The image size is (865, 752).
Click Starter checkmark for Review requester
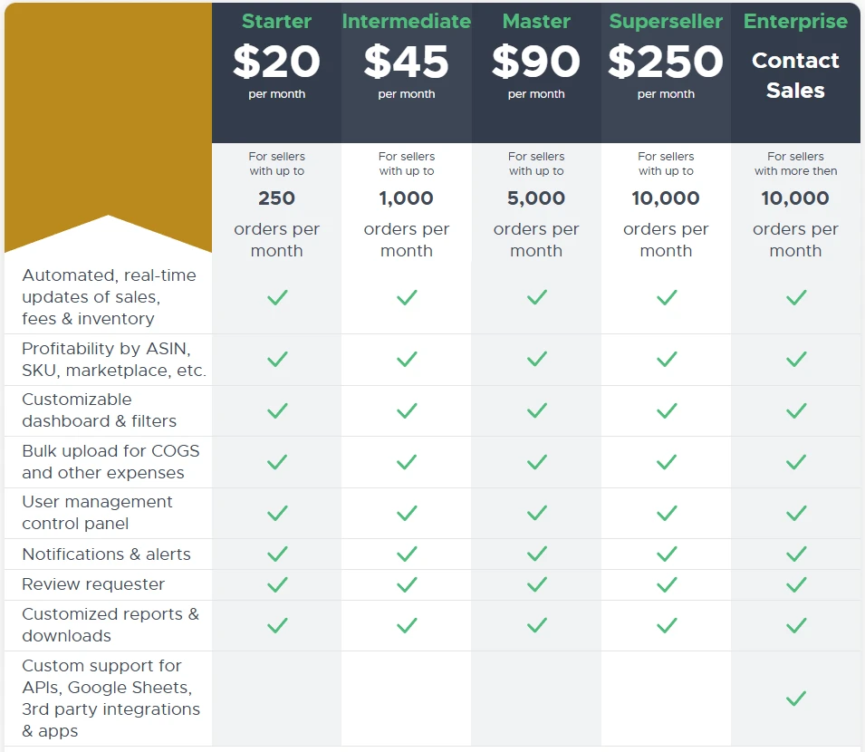coord(277,584)
